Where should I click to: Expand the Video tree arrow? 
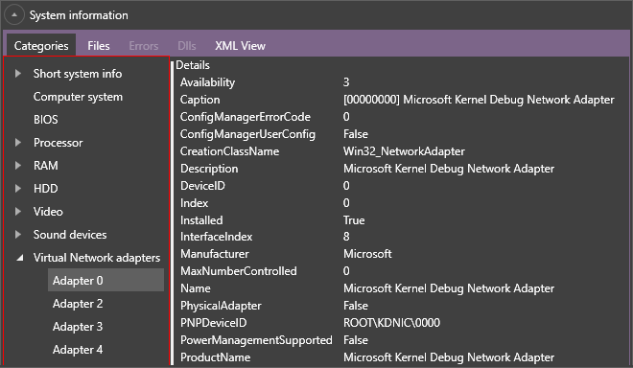point(18,212)
